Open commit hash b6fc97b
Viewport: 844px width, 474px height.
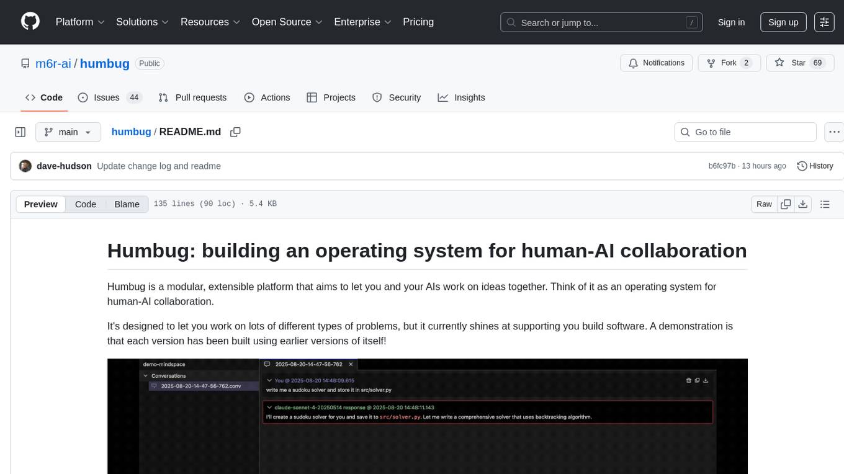pyautogui.click(x=722, y=166)
